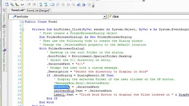
Task: Click the .RootFolder assignment line
Action: click(89, 56)
